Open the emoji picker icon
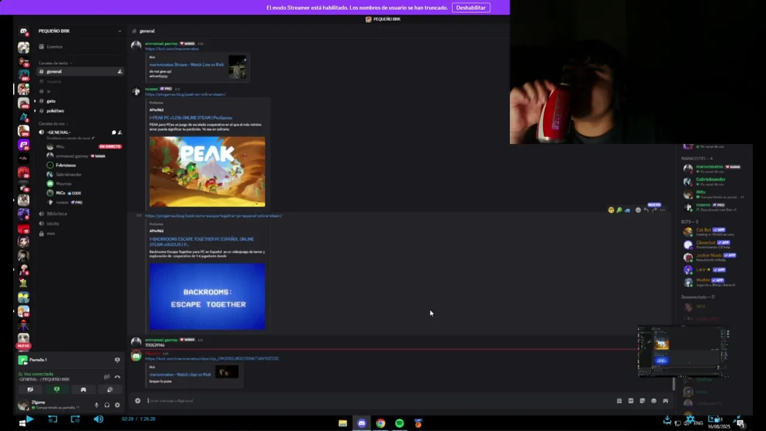The image size is (766, 431). [653, 400]
